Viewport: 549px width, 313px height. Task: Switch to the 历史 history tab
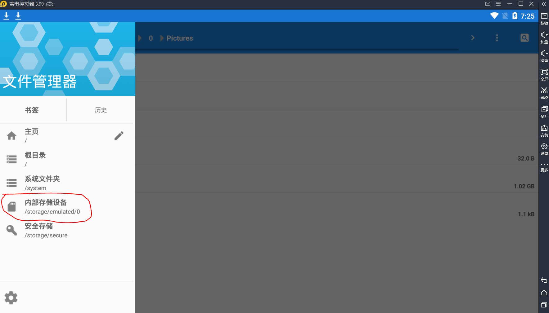[101, 110]
